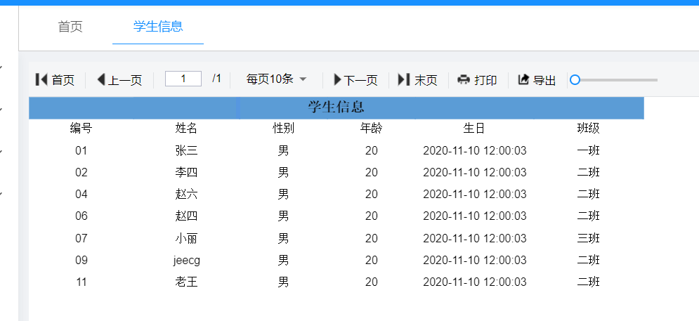The image size is (699, 321).
Task: Click the first page skip-back icon
Action: (x=41, y=80)
